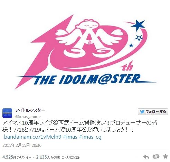Screen dimensions: 170x162
Task: Open the #imas_cg hashtag
Action: coord(90,137)
